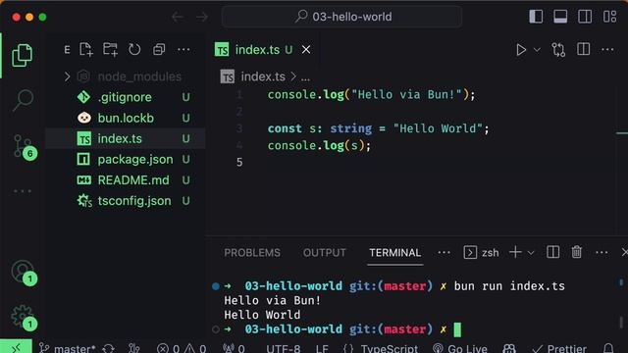Open Customize Layout icon
Viewport: 628px width, 353px height.
tap(609, 17)
